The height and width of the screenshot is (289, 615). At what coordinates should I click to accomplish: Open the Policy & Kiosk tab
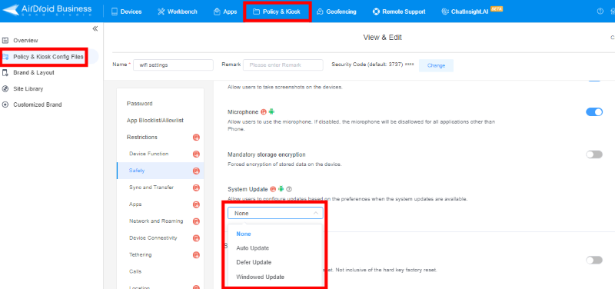(x=277, y=12)
